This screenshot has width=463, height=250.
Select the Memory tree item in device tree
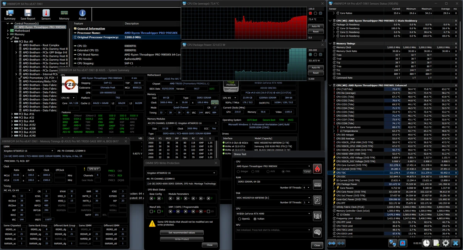(x=19, y=34)
